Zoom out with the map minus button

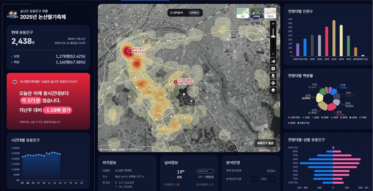pyautogui.click(x=273, y=54)
